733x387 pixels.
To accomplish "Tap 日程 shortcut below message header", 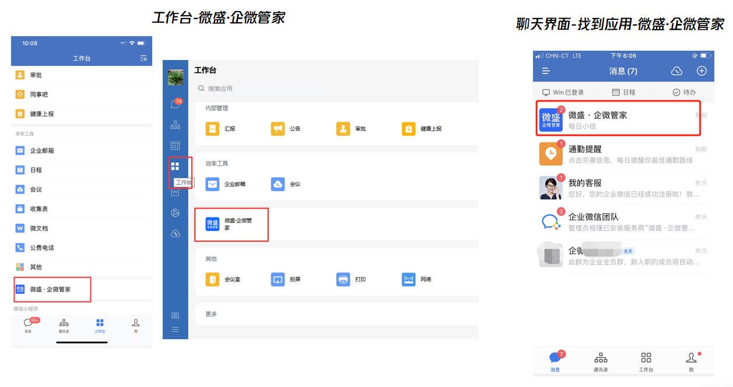I will [623, 92].
